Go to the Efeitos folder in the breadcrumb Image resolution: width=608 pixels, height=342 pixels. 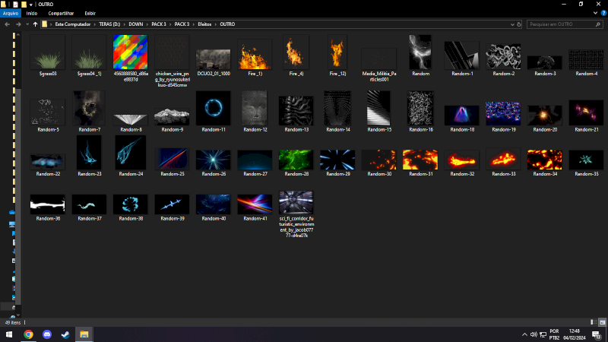point(204,24)
